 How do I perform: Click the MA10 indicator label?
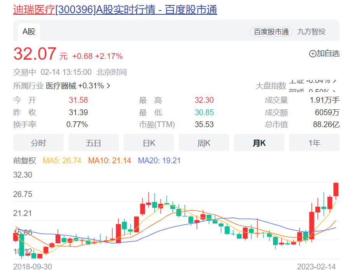110,161
